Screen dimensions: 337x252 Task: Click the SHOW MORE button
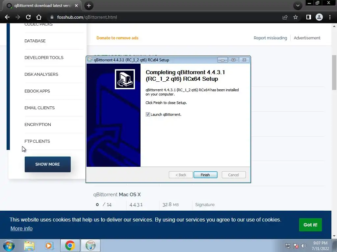click(x=47, y=164)
